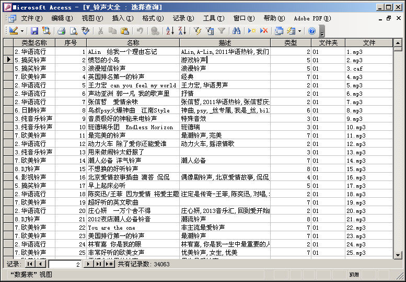Click the New Record toolbar icon
Viewport: 406px width, 282px height.
tap(252, 31)
